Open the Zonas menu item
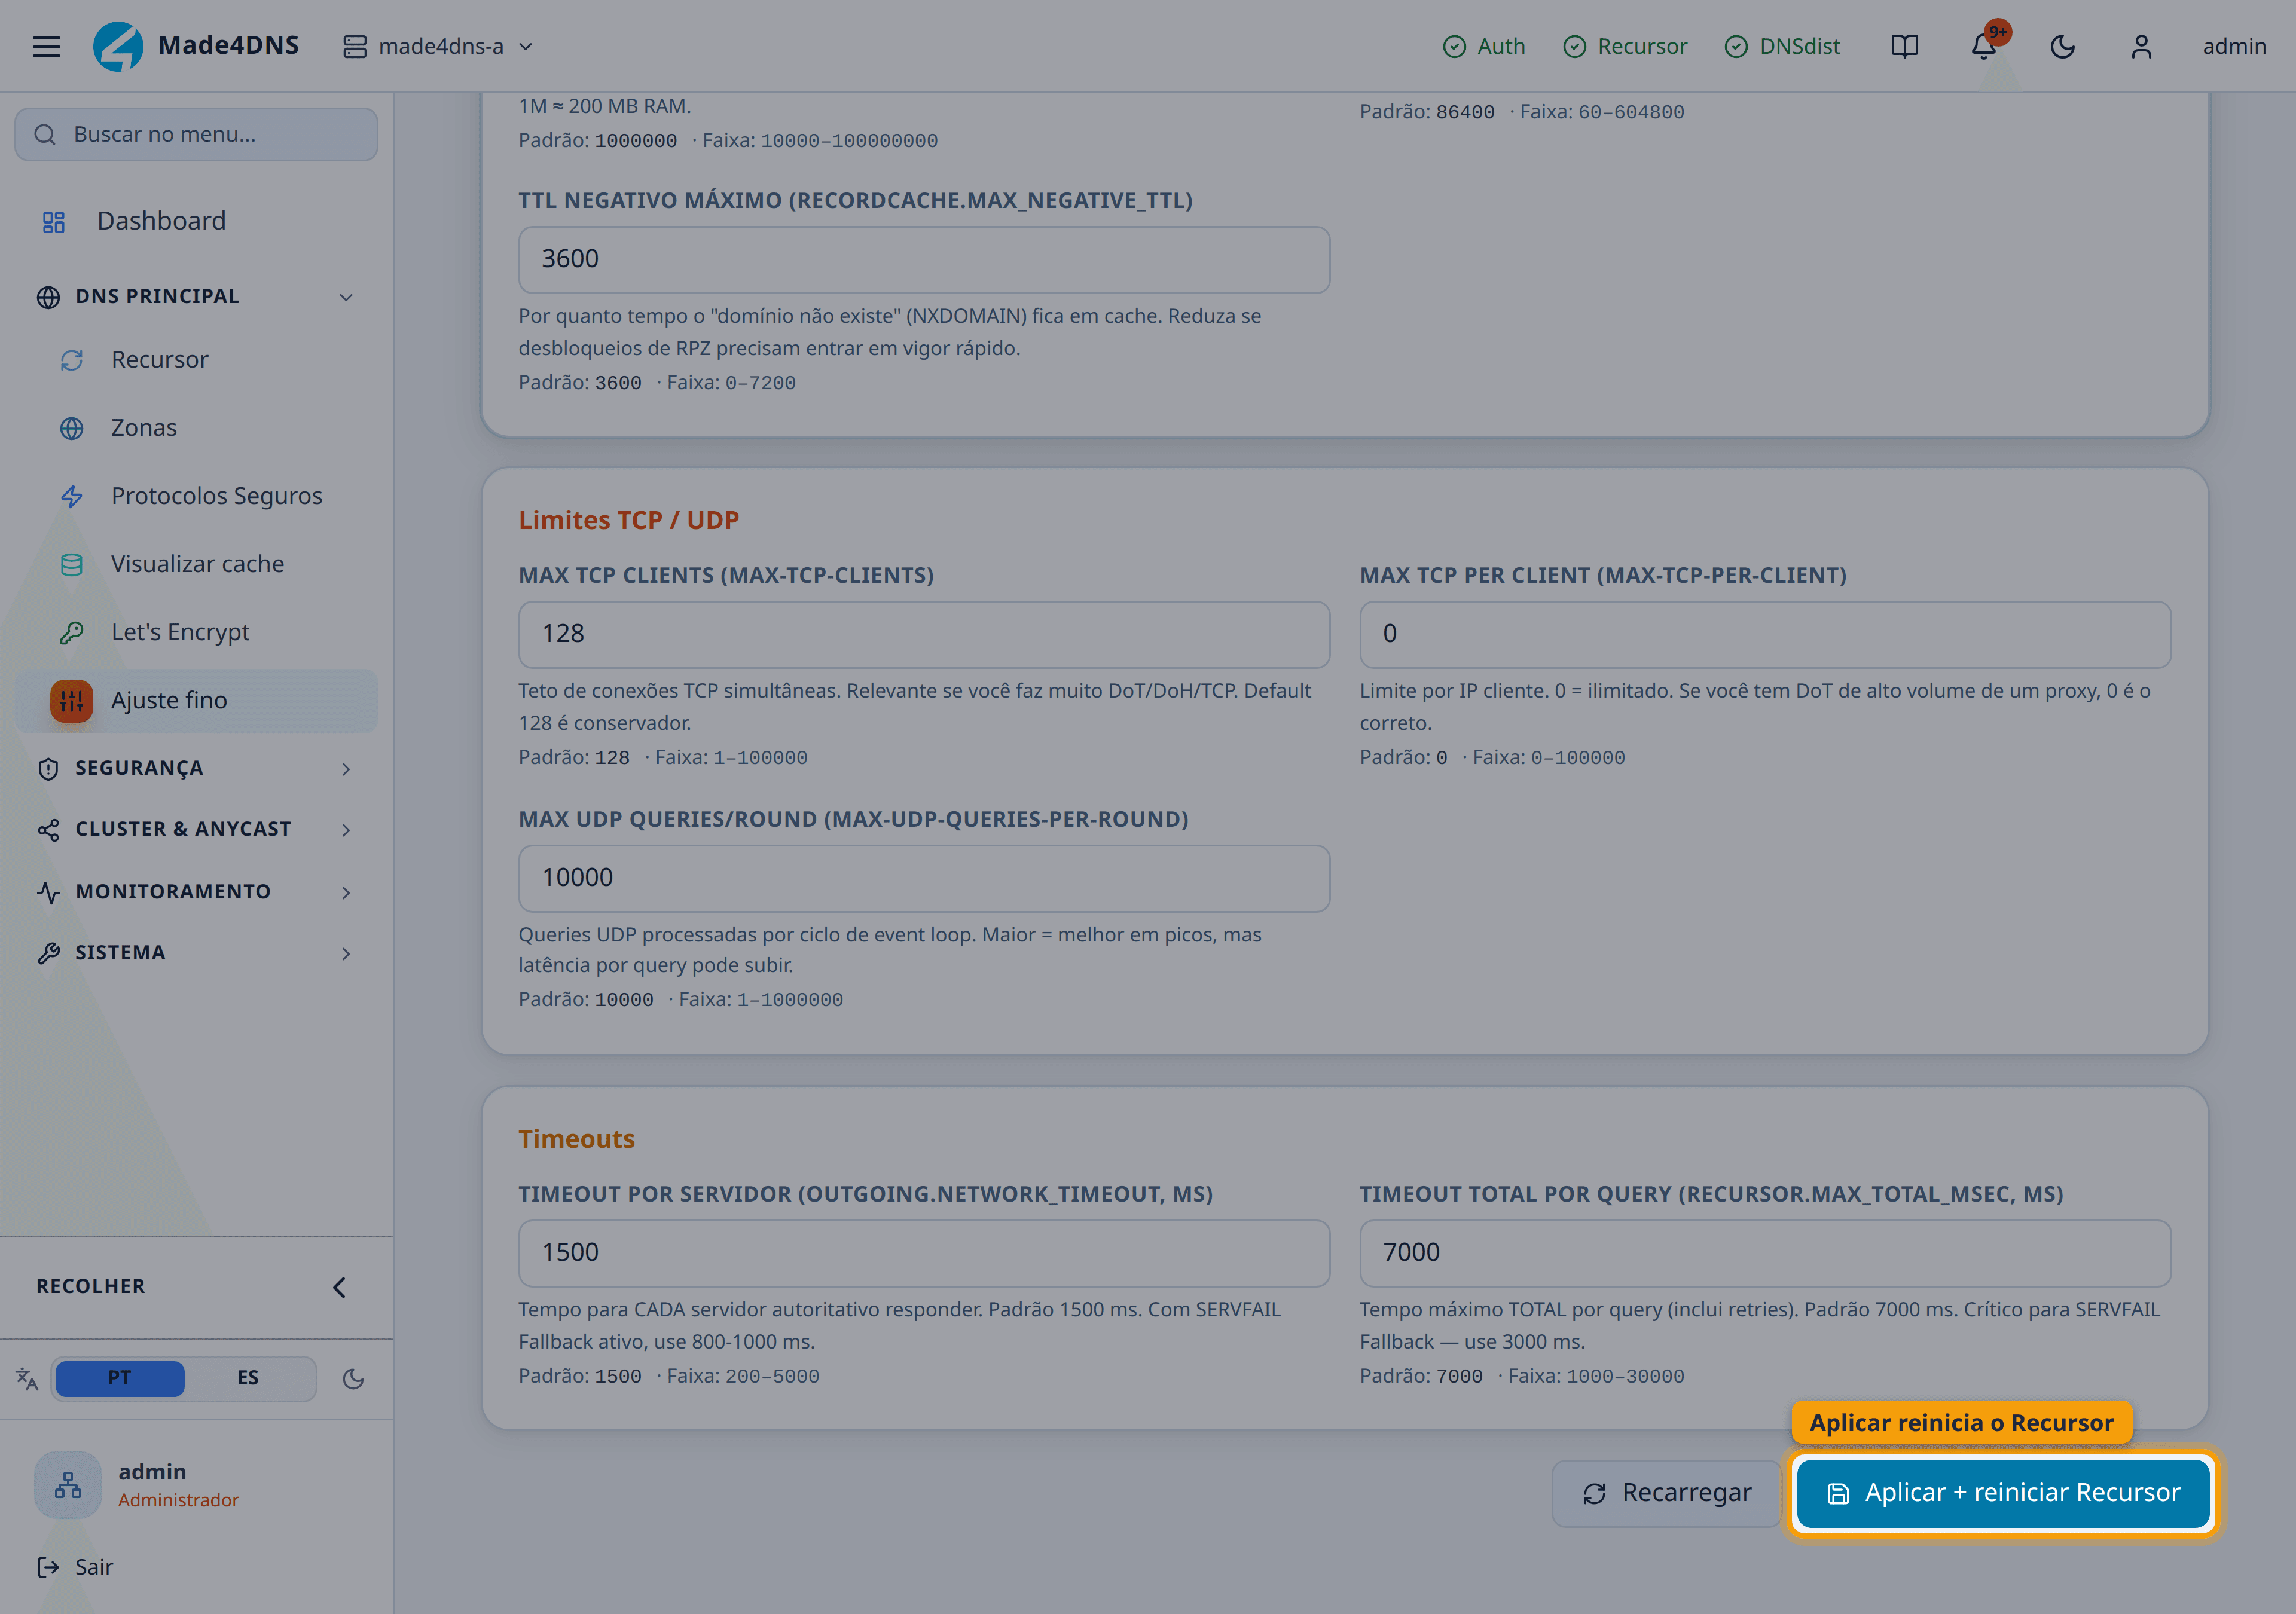This screenshot has width=2296, height=1614. click(196, 428)
